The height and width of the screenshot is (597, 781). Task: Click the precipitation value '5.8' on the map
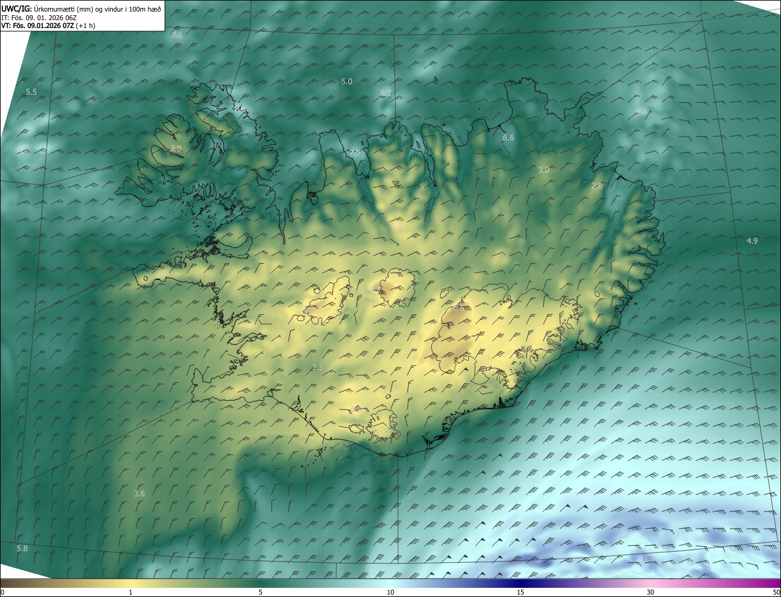click(22, 548)
